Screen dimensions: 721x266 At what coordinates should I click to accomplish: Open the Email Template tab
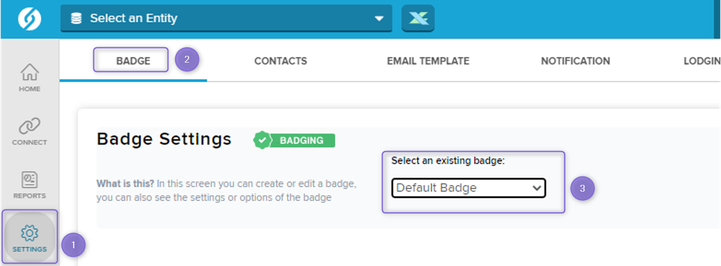428,61
